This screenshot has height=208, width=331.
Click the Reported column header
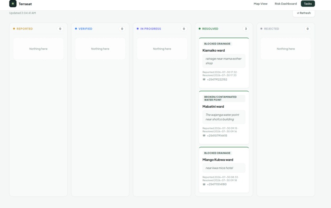coord(25,29)
